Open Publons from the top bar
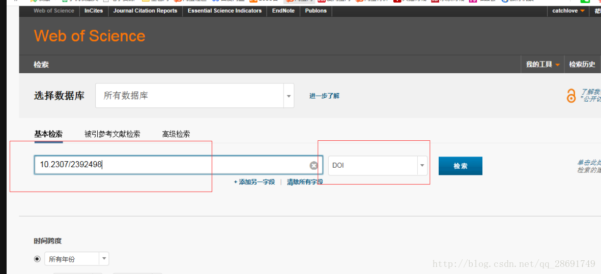 [316, 11]
